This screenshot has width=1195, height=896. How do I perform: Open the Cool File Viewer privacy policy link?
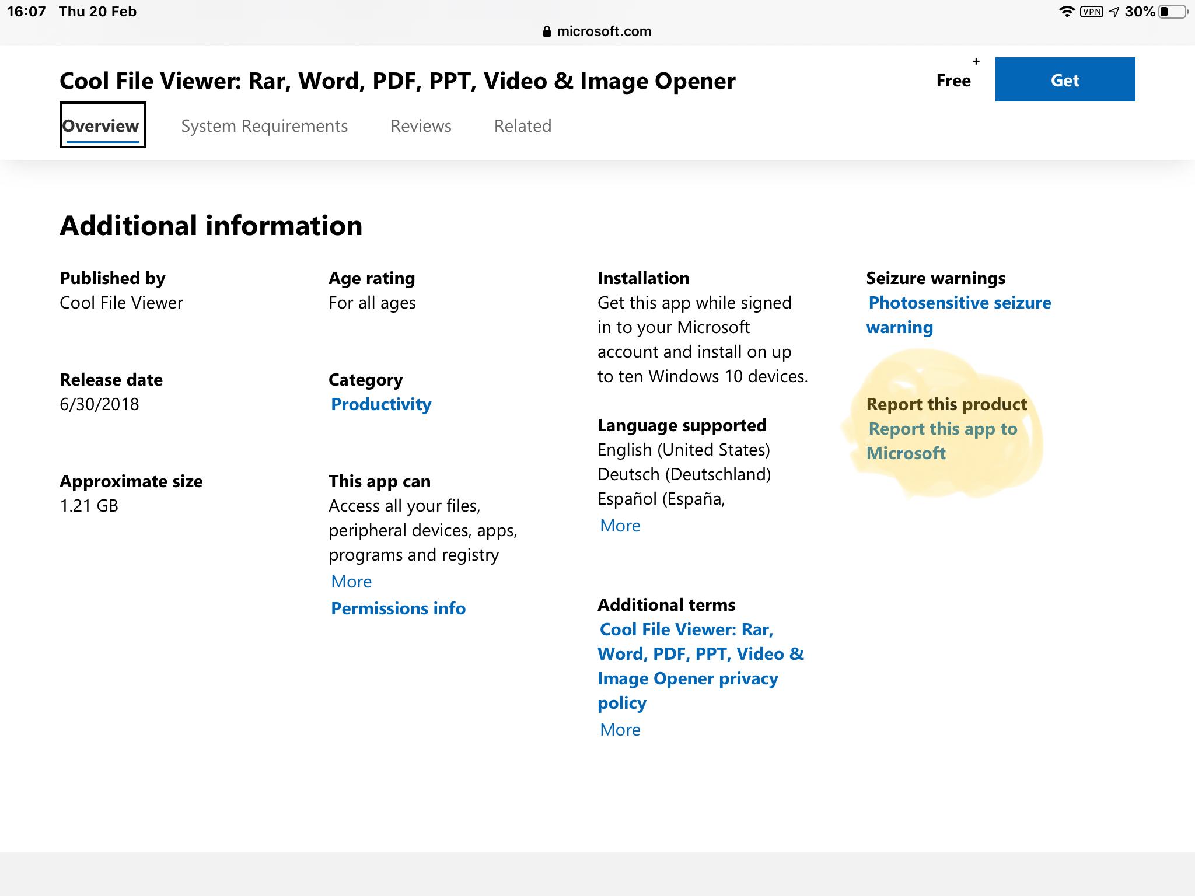point(701,666)
